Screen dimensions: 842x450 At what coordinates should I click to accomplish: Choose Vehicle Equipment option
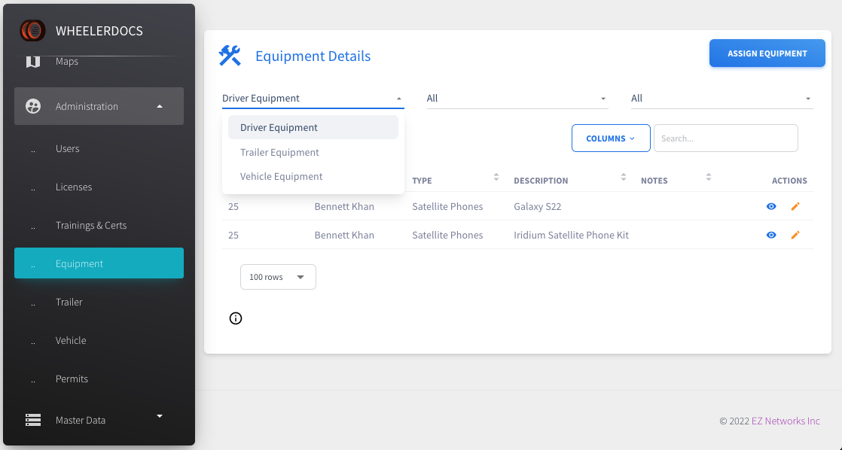281,176
